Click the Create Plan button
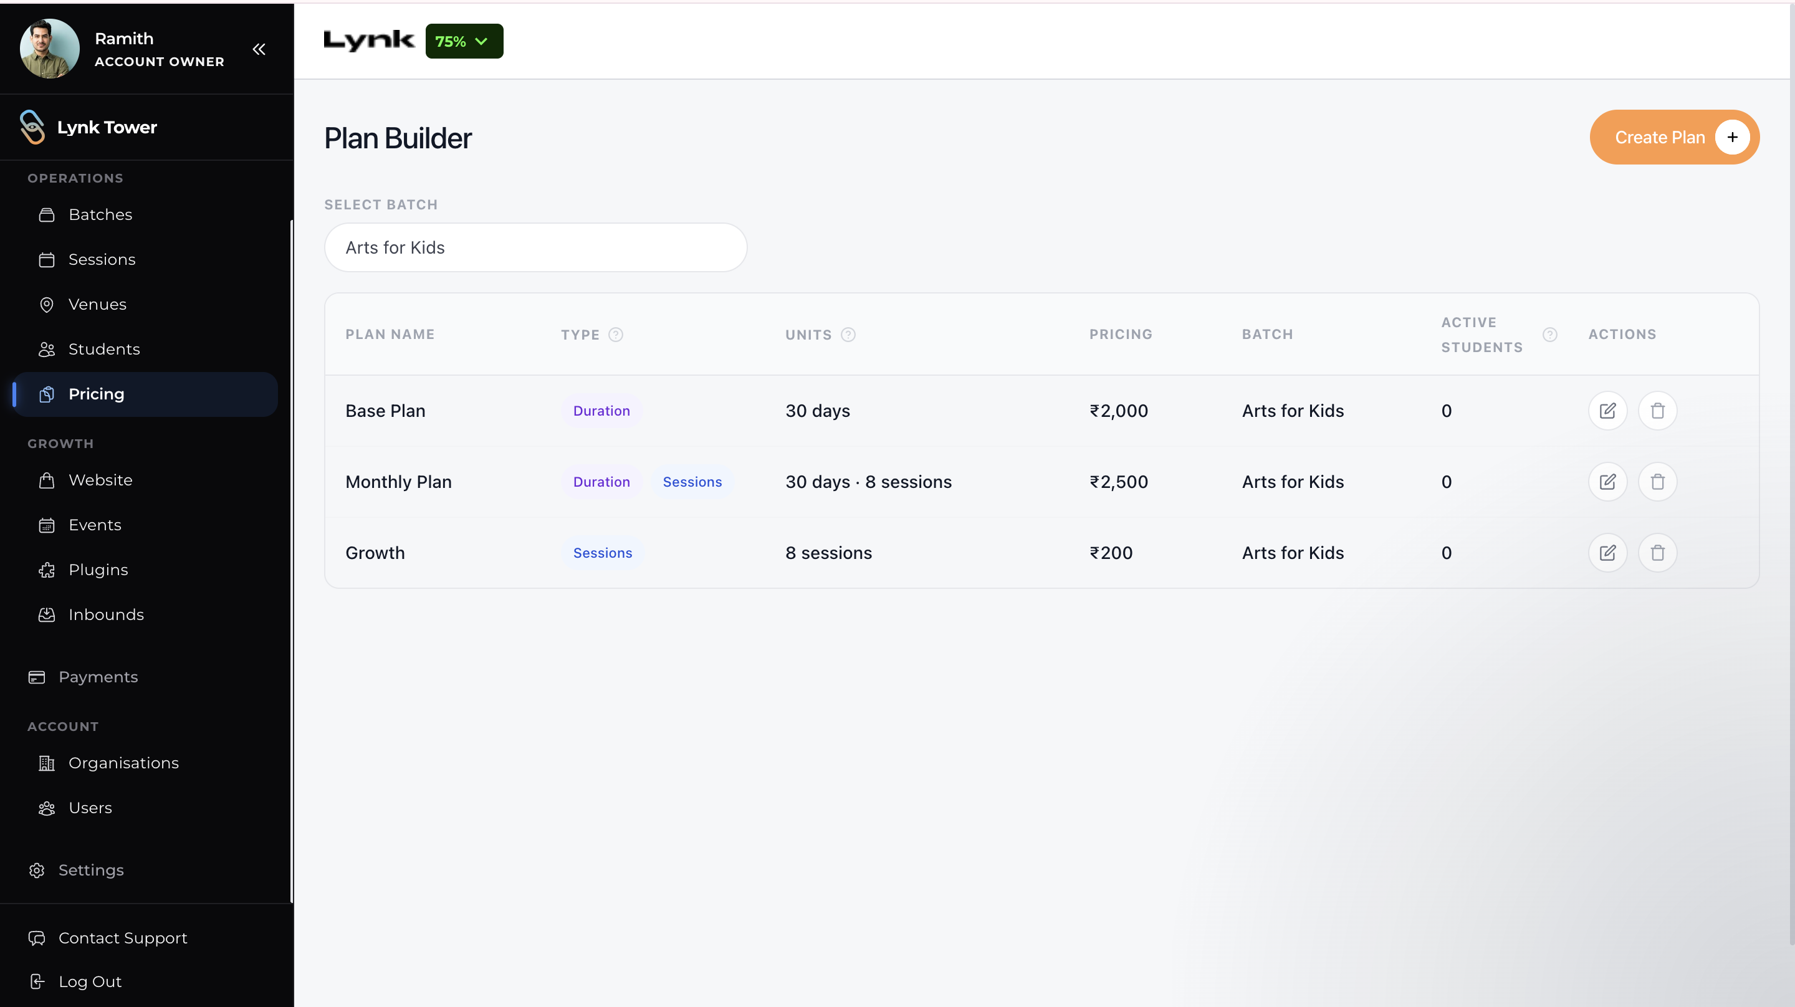Viewport: 1795px width, 1007px height. 1675,137
